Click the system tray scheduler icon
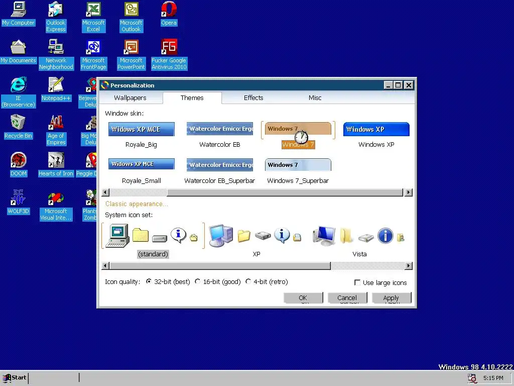This screenshot has height=386, width=514. pyautogui.click(x=472, y=378)
